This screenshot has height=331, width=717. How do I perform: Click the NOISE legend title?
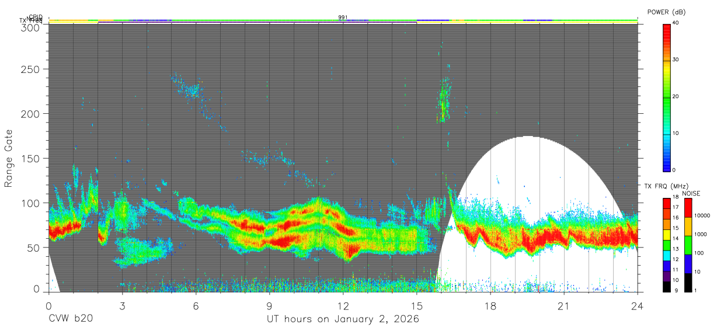(x=691, y=193)
